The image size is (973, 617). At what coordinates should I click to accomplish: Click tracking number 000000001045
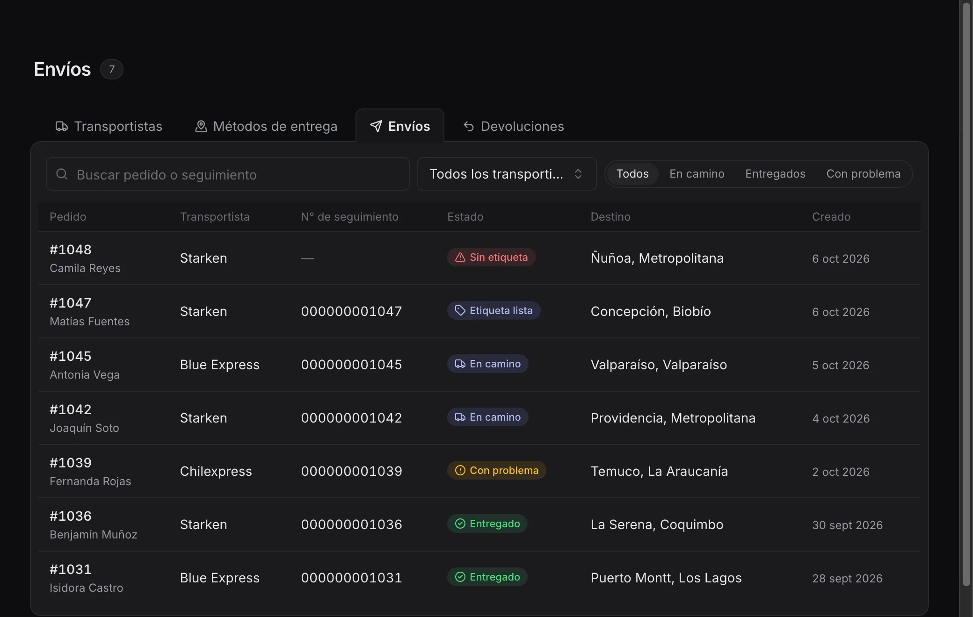351,365
